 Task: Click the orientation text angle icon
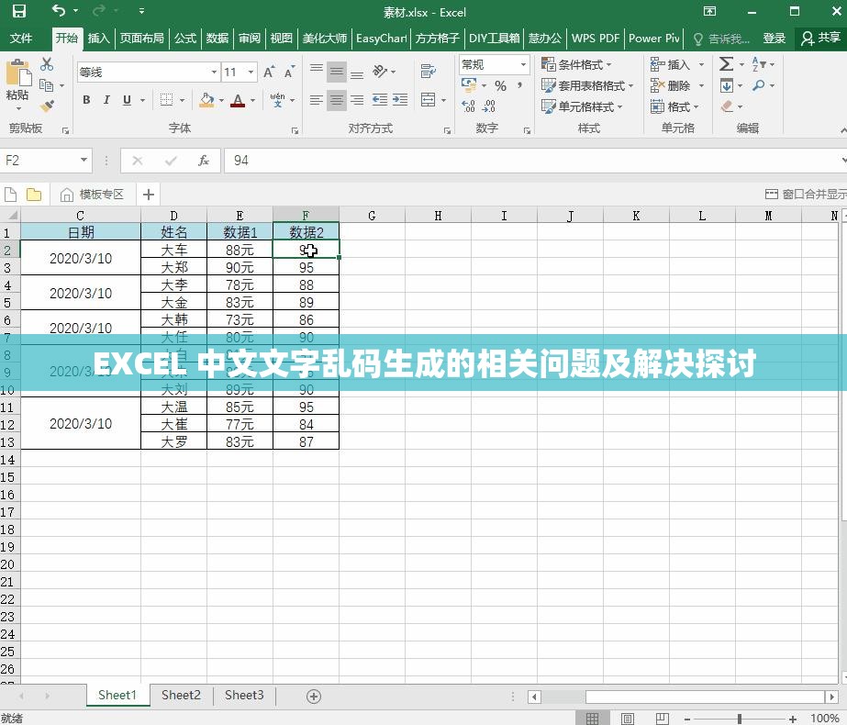coord(380,71)
